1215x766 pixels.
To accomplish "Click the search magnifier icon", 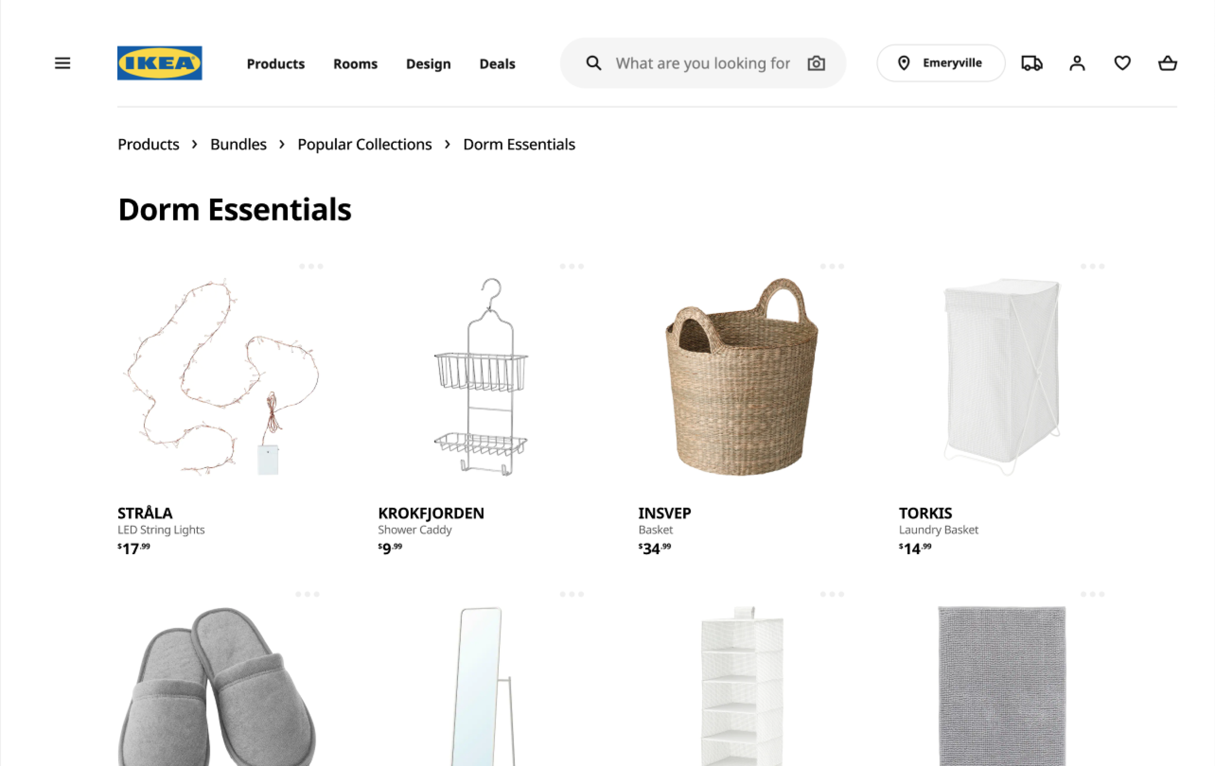I will pos(593,63).
